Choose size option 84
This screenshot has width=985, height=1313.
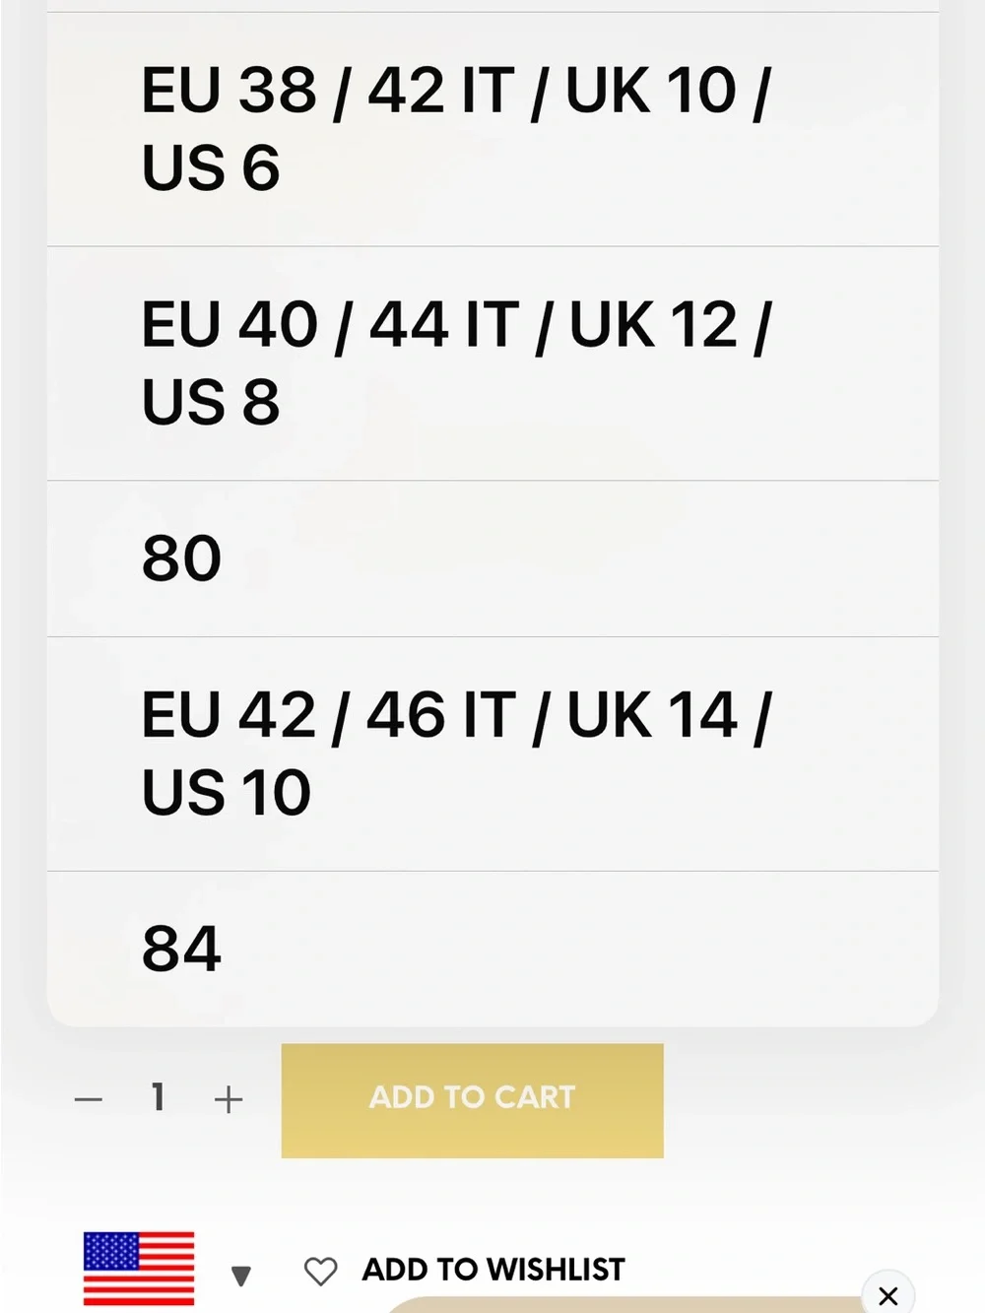coord(492,949)
